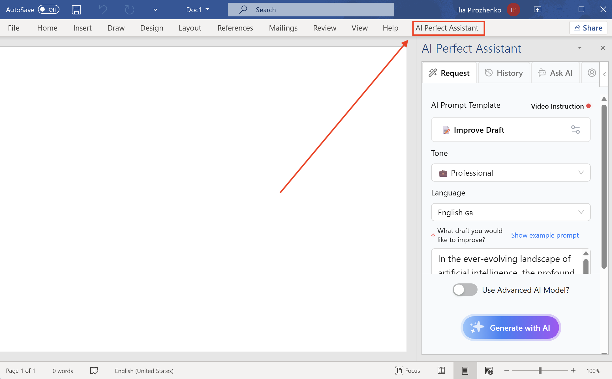Switch to the History tab
This screenshot has height=379, width=612.
(504, 73)
